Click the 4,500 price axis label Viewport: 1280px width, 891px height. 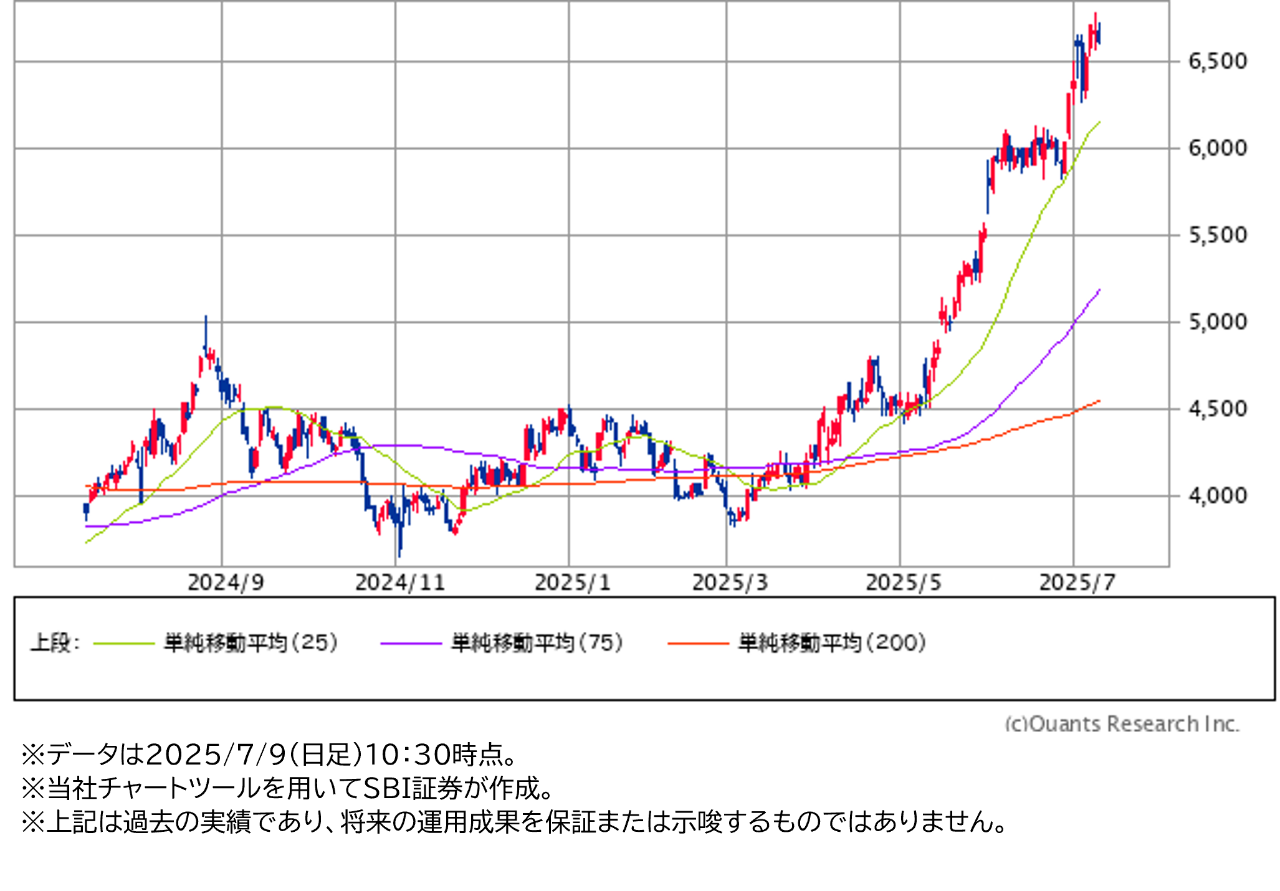(1217, 409)
